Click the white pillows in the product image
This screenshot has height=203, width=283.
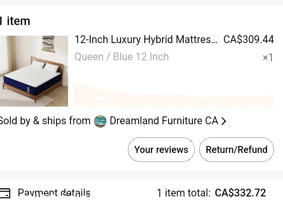coord(45,66)
